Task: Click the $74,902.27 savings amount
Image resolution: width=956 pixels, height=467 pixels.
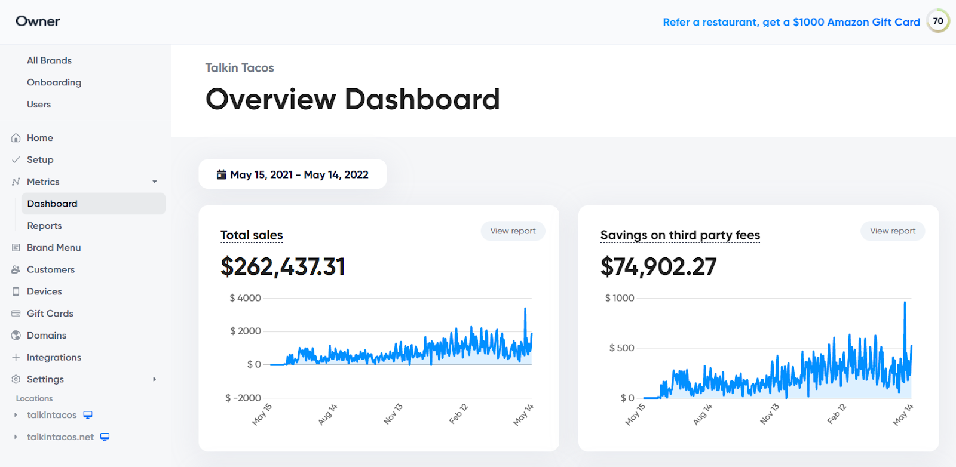Action: (x=658, y=266)
